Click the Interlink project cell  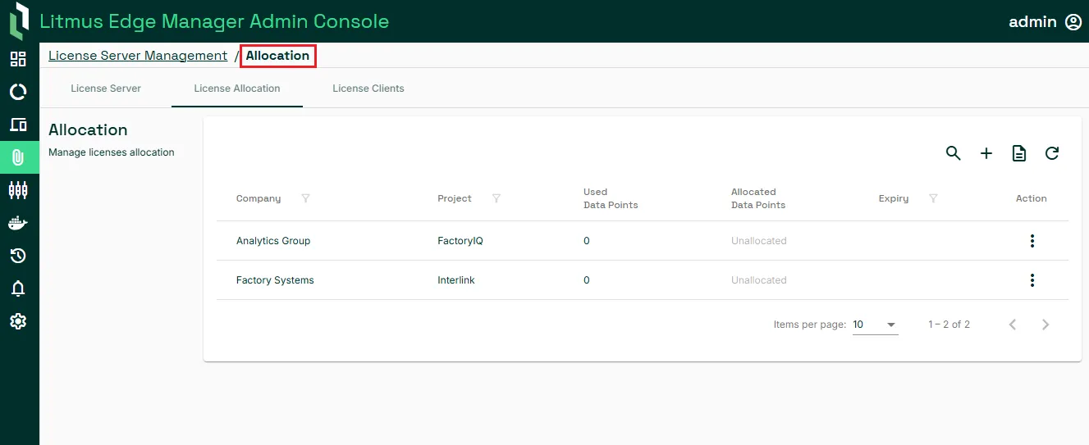pos(456,280)
